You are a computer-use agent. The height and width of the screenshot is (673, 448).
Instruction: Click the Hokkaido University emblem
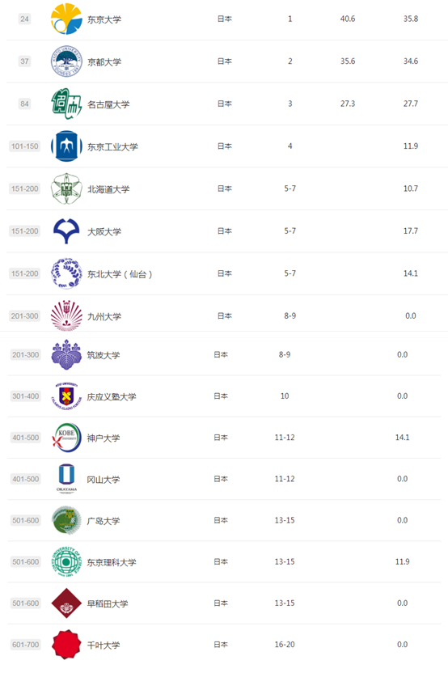(66, 188)
